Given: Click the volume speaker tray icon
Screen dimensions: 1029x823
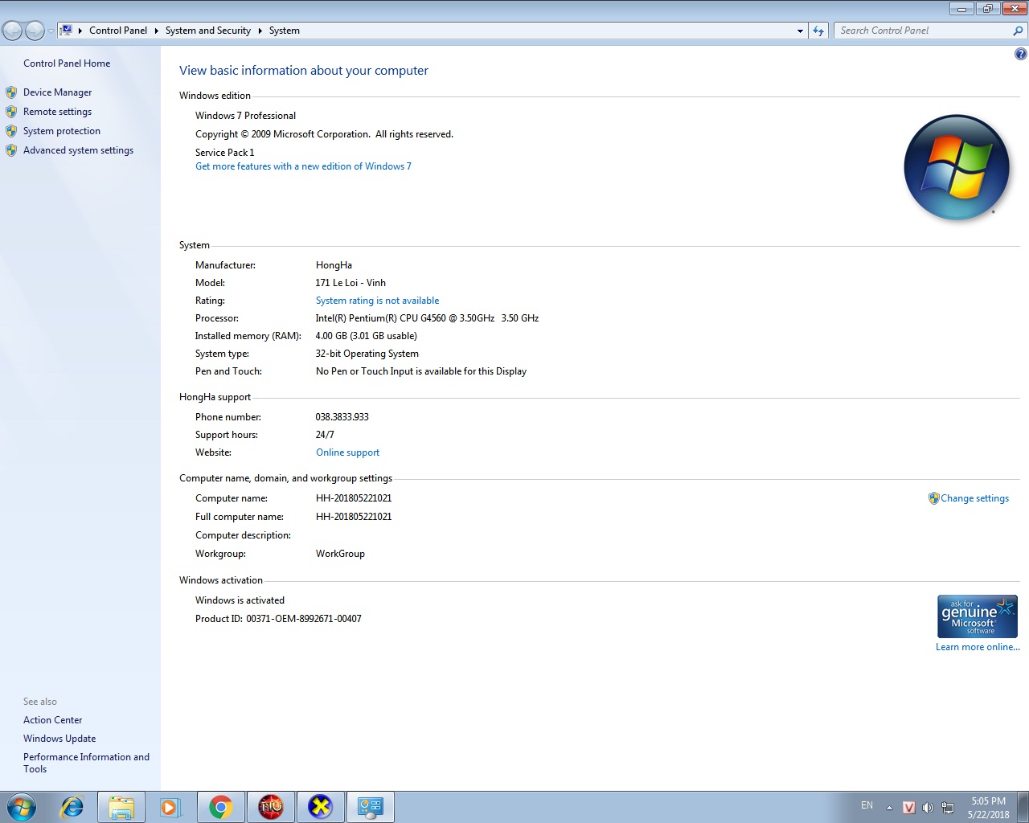Looking at the screenshot, I should click(x=928, y=808).
